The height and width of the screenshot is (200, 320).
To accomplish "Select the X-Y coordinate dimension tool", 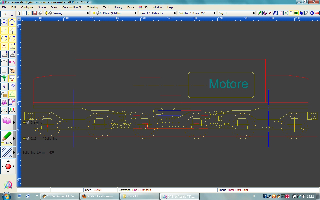I will [4, 54].
